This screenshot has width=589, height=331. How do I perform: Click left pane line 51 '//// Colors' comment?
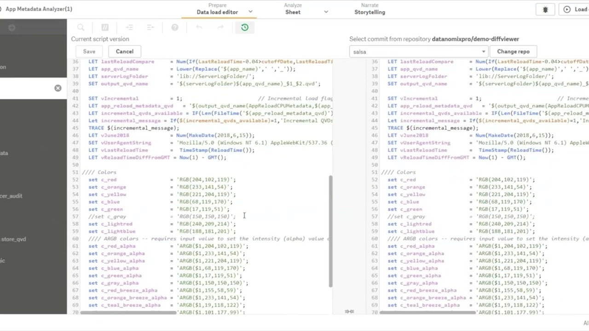(x=99, y=172)
